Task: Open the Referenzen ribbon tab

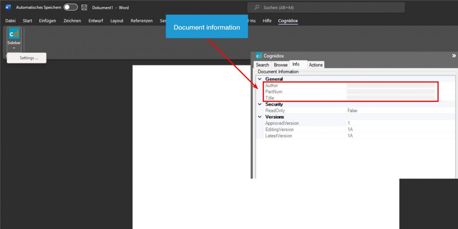Action: point(141,21)
